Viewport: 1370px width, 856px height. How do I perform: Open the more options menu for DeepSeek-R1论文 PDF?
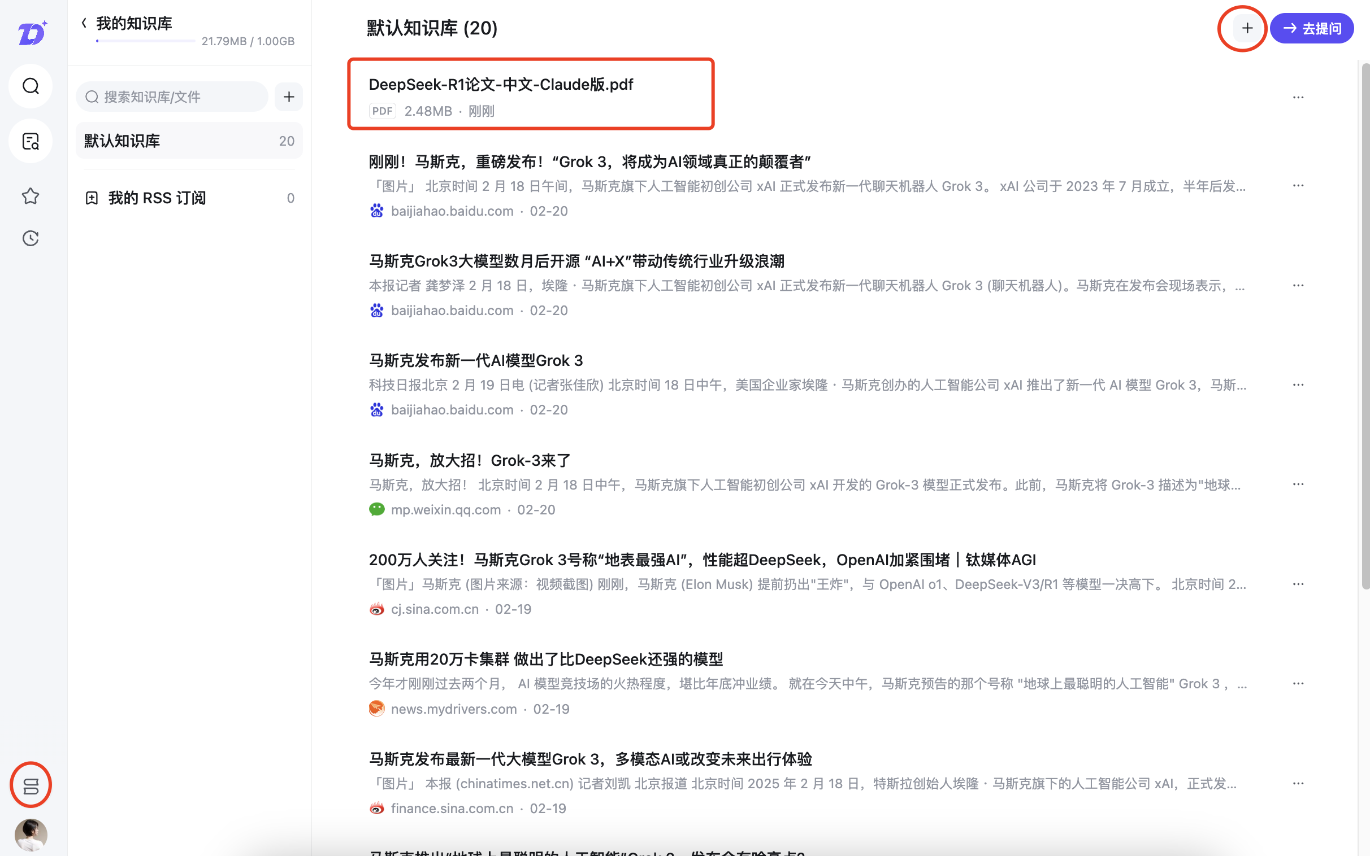[x=1299, y=97]
